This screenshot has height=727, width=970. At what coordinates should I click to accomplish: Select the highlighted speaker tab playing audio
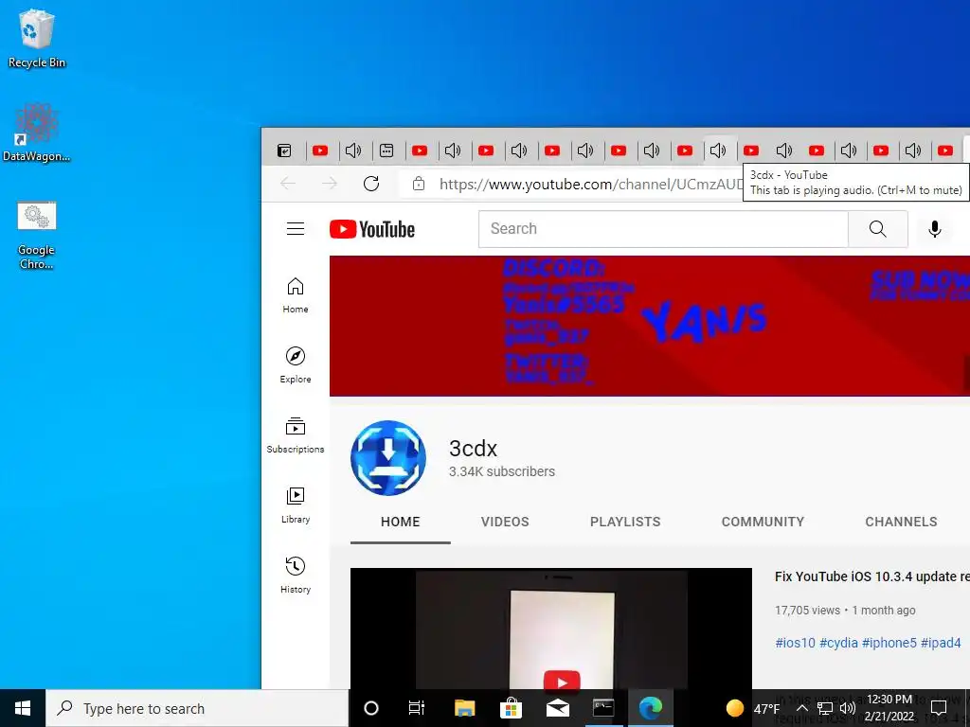point(718,151)
